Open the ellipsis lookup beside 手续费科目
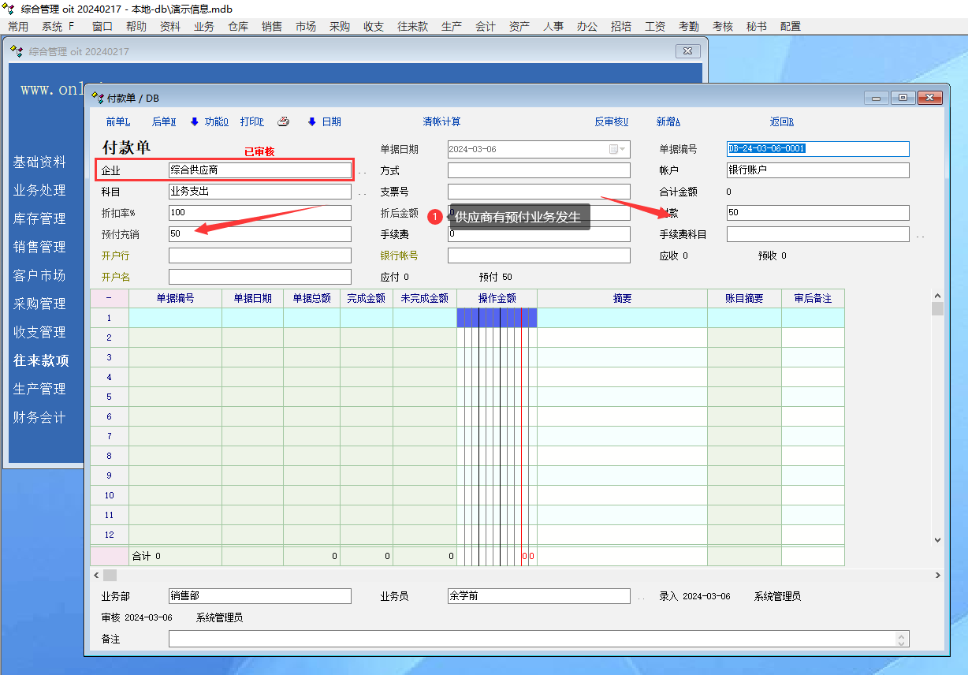This screenshot has height=675, width=968. pos(920,235)
